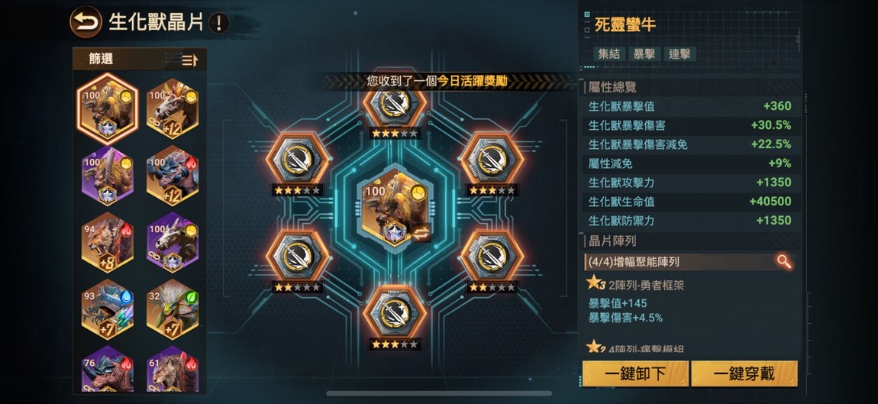Viewport: 878px width, 404px height.
Task: Open the 篩選 filter sort icon
Action: tap(190, 60)
